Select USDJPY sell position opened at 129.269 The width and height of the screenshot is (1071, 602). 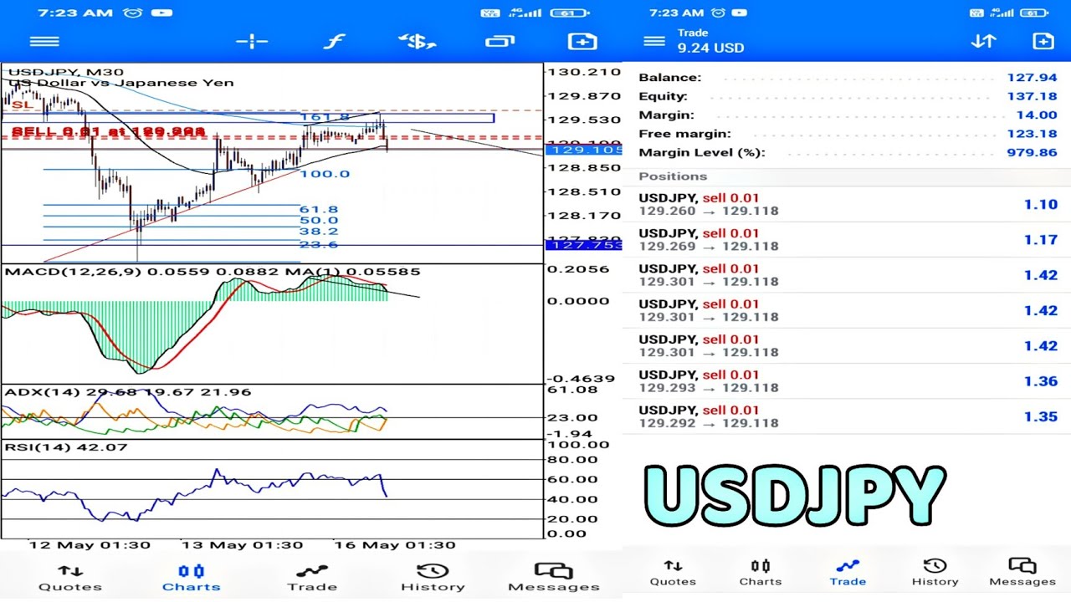(847, 239)
